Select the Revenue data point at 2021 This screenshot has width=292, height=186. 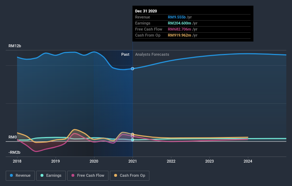(132, 69)
